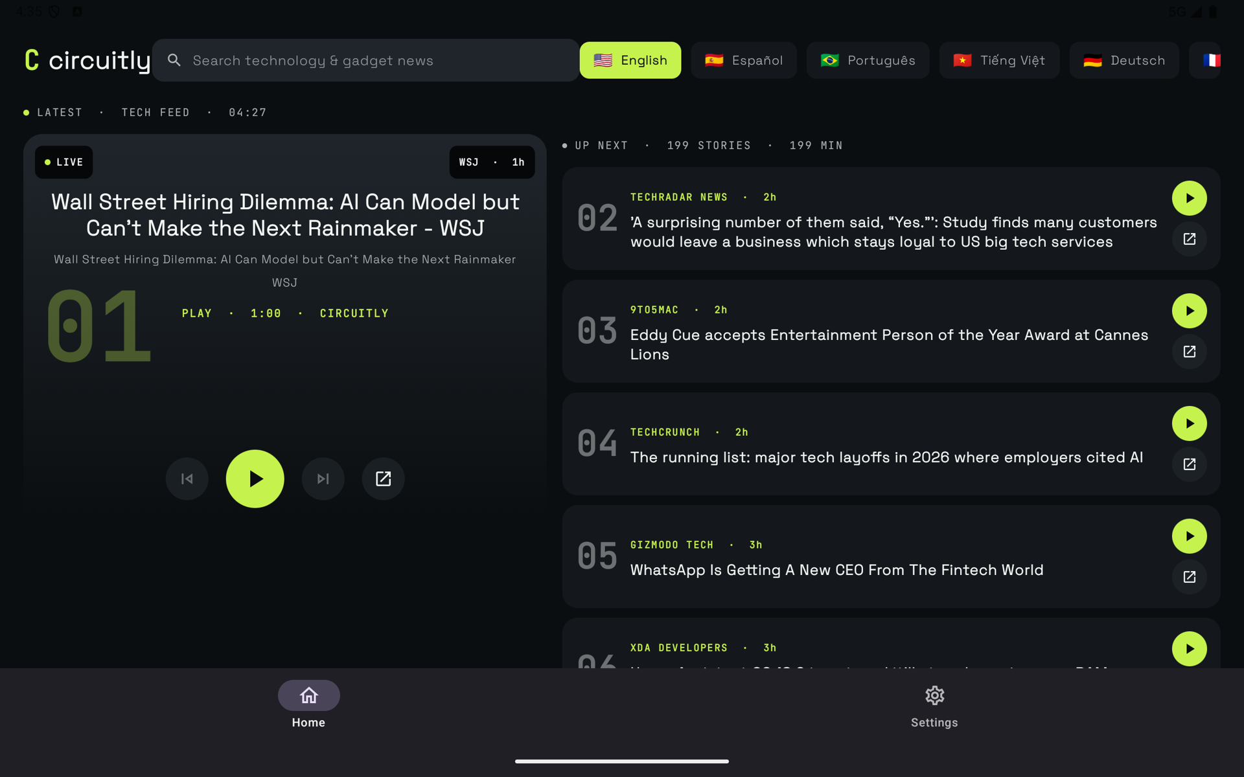The image size is (1244, 777).
Task: Play story 03 from 9to5Mac
Action: pos(1190,311)
